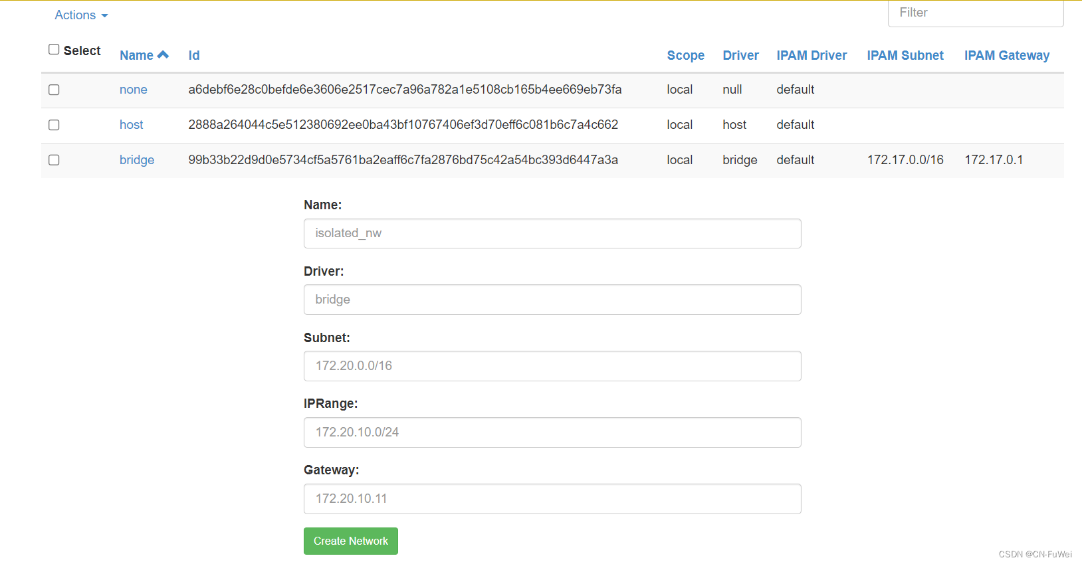Click the sort arrow beside Name
This screenshot has width=1082, height=564.
163,54
